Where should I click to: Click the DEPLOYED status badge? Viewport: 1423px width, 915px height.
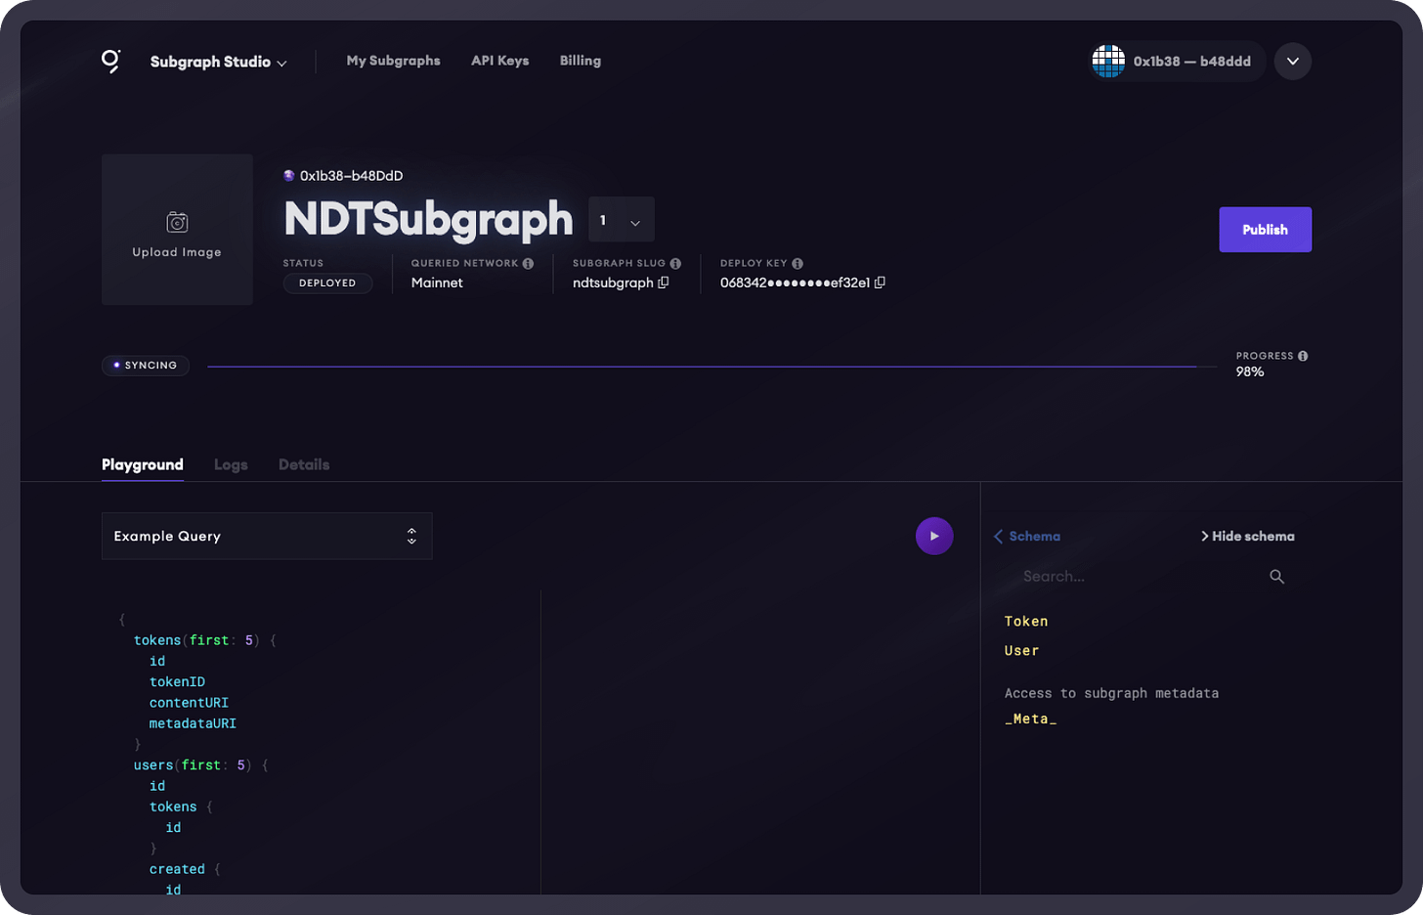click(327, 283)
